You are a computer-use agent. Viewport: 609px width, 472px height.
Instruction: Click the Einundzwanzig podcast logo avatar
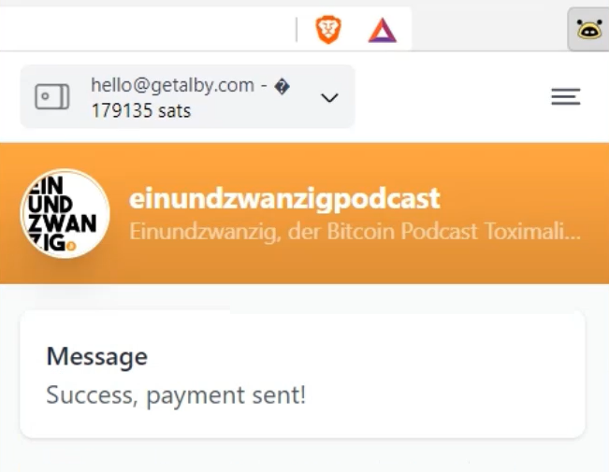coord(65,213)
